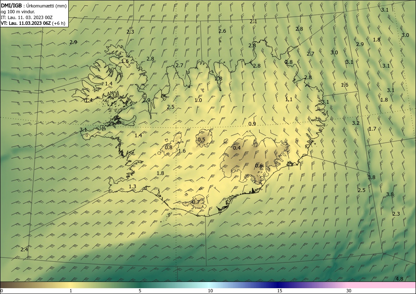Click color scale label 0

click(x=2, y=291)
